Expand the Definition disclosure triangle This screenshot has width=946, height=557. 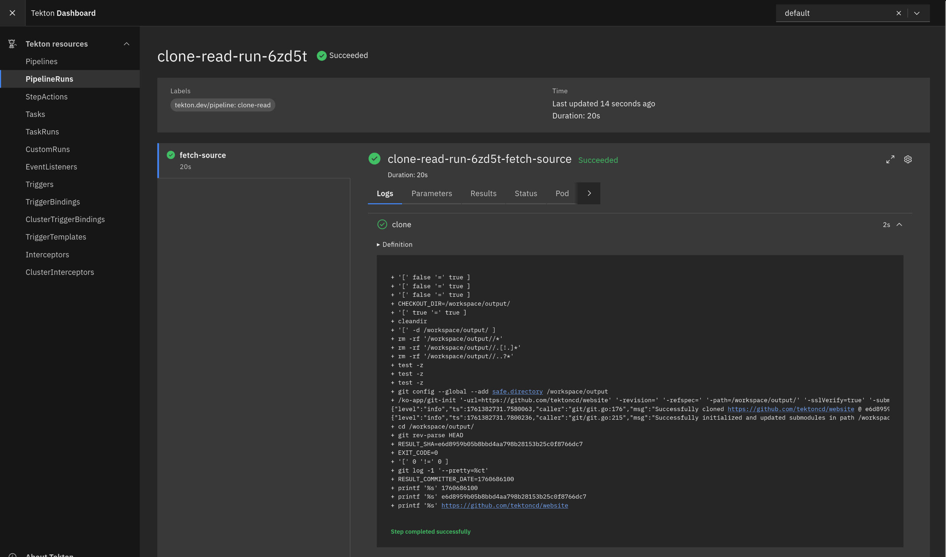point(378,245)
